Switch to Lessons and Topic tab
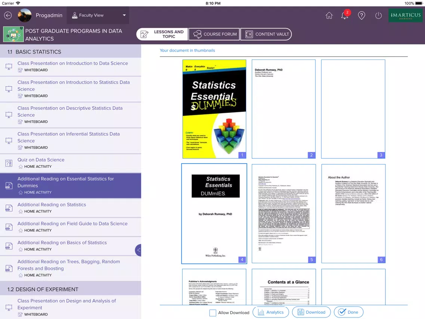 click(x=162, y=34)
